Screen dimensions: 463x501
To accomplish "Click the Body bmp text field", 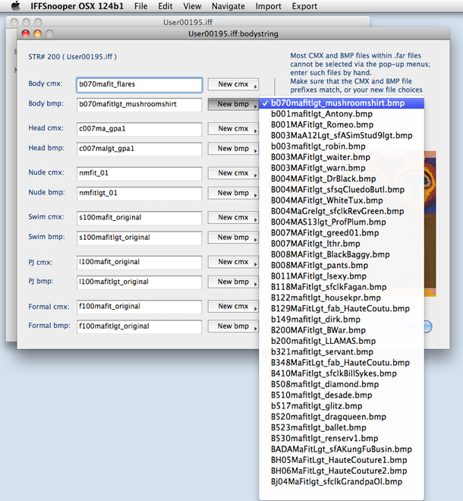I will pyautogui.click(x=140, y=105).
